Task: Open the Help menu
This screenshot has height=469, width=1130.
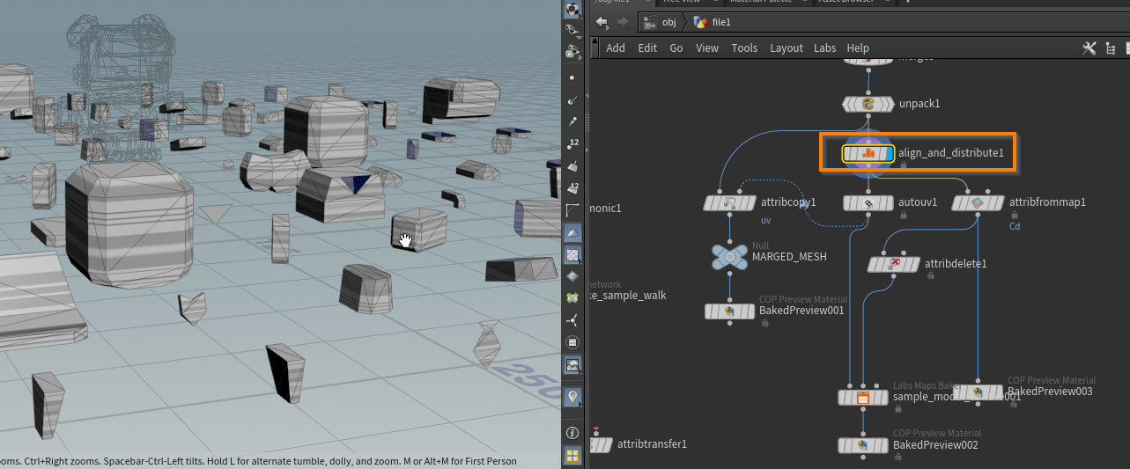Action: click(x=858, y=48)
